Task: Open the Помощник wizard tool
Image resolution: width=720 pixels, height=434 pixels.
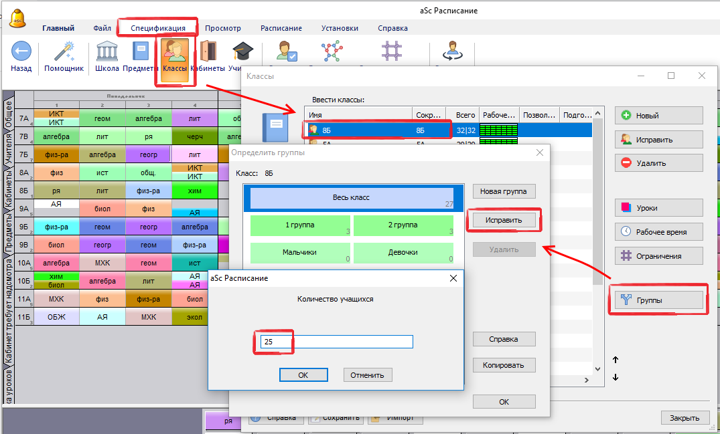Action: click(64, 52)
